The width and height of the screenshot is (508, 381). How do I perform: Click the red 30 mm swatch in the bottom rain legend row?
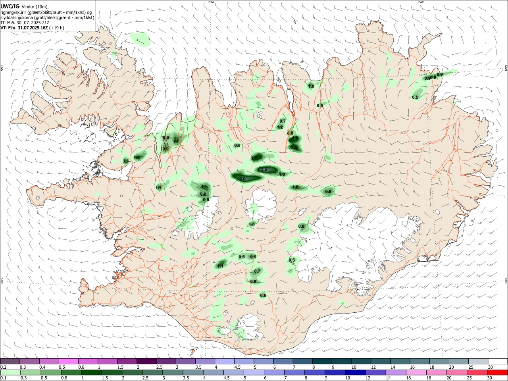tap(497, 373)
